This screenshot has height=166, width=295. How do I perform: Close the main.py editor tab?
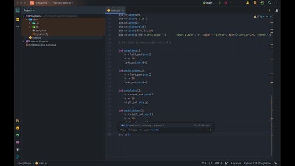[x=123, y=10]
